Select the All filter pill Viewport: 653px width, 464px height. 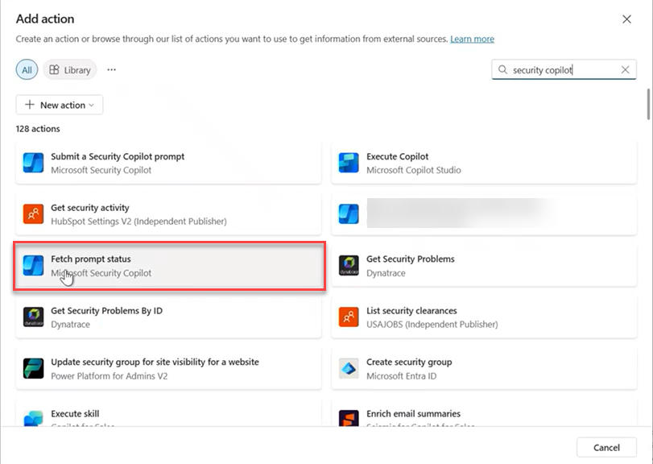[x=27, y=69]
